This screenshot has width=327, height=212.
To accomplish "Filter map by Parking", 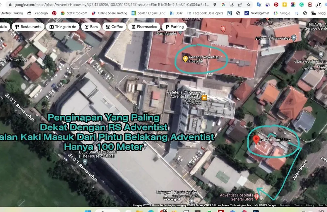I will (175, 27).
